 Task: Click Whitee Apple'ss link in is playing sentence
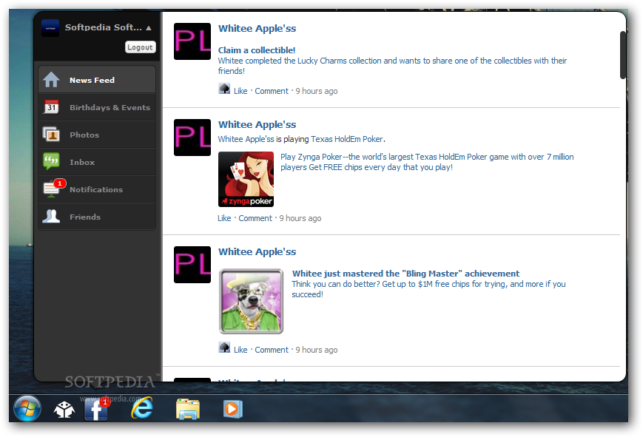pyautogui.click(x=246, y=139)
